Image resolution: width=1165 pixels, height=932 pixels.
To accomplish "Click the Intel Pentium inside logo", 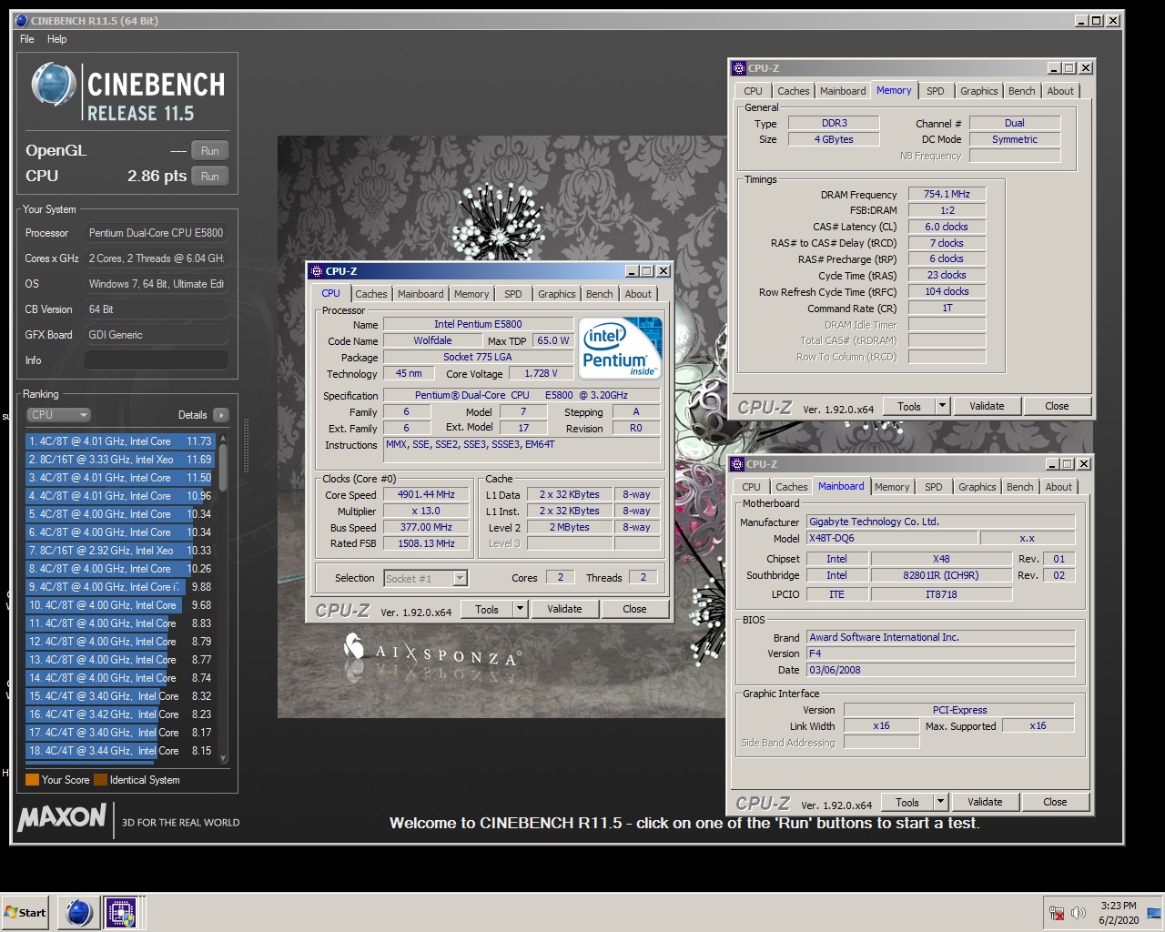I will click(620, 348).
